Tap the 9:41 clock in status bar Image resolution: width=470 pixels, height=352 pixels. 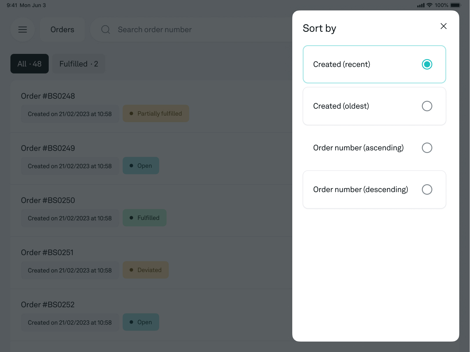[x=12, y=5]
